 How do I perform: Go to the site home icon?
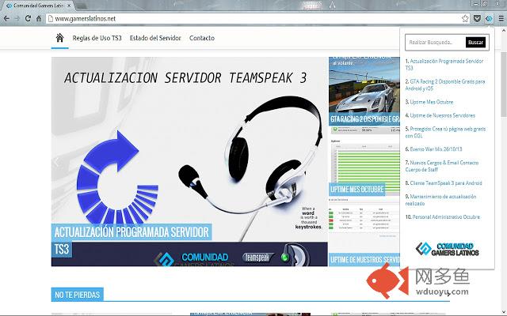coord(59,38)
